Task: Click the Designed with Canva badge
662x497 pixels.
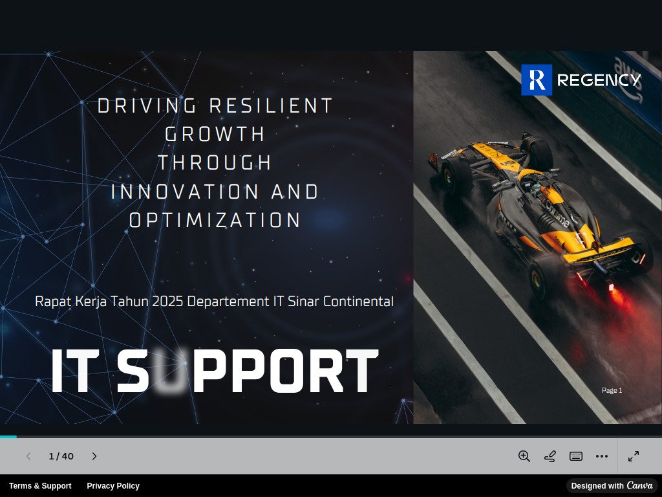Action: (x=612, y=486)
